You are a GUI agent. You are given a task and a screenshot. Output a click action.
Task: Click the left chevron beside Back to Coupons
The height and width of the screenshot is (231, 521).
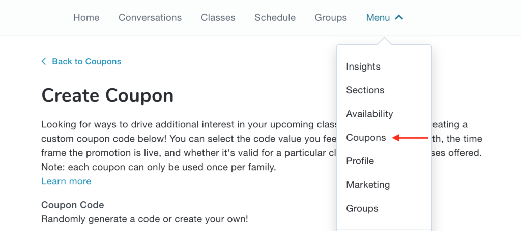[x=44, y=62]
